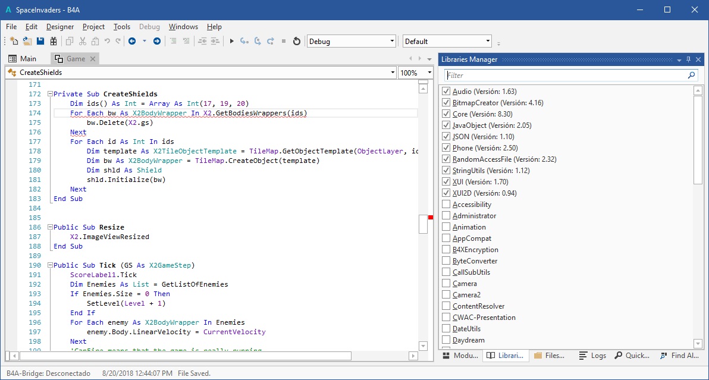Navigate backward with the blue left arrow

131,41
